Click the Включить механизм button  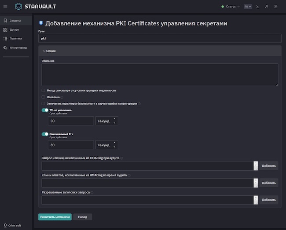55,217
